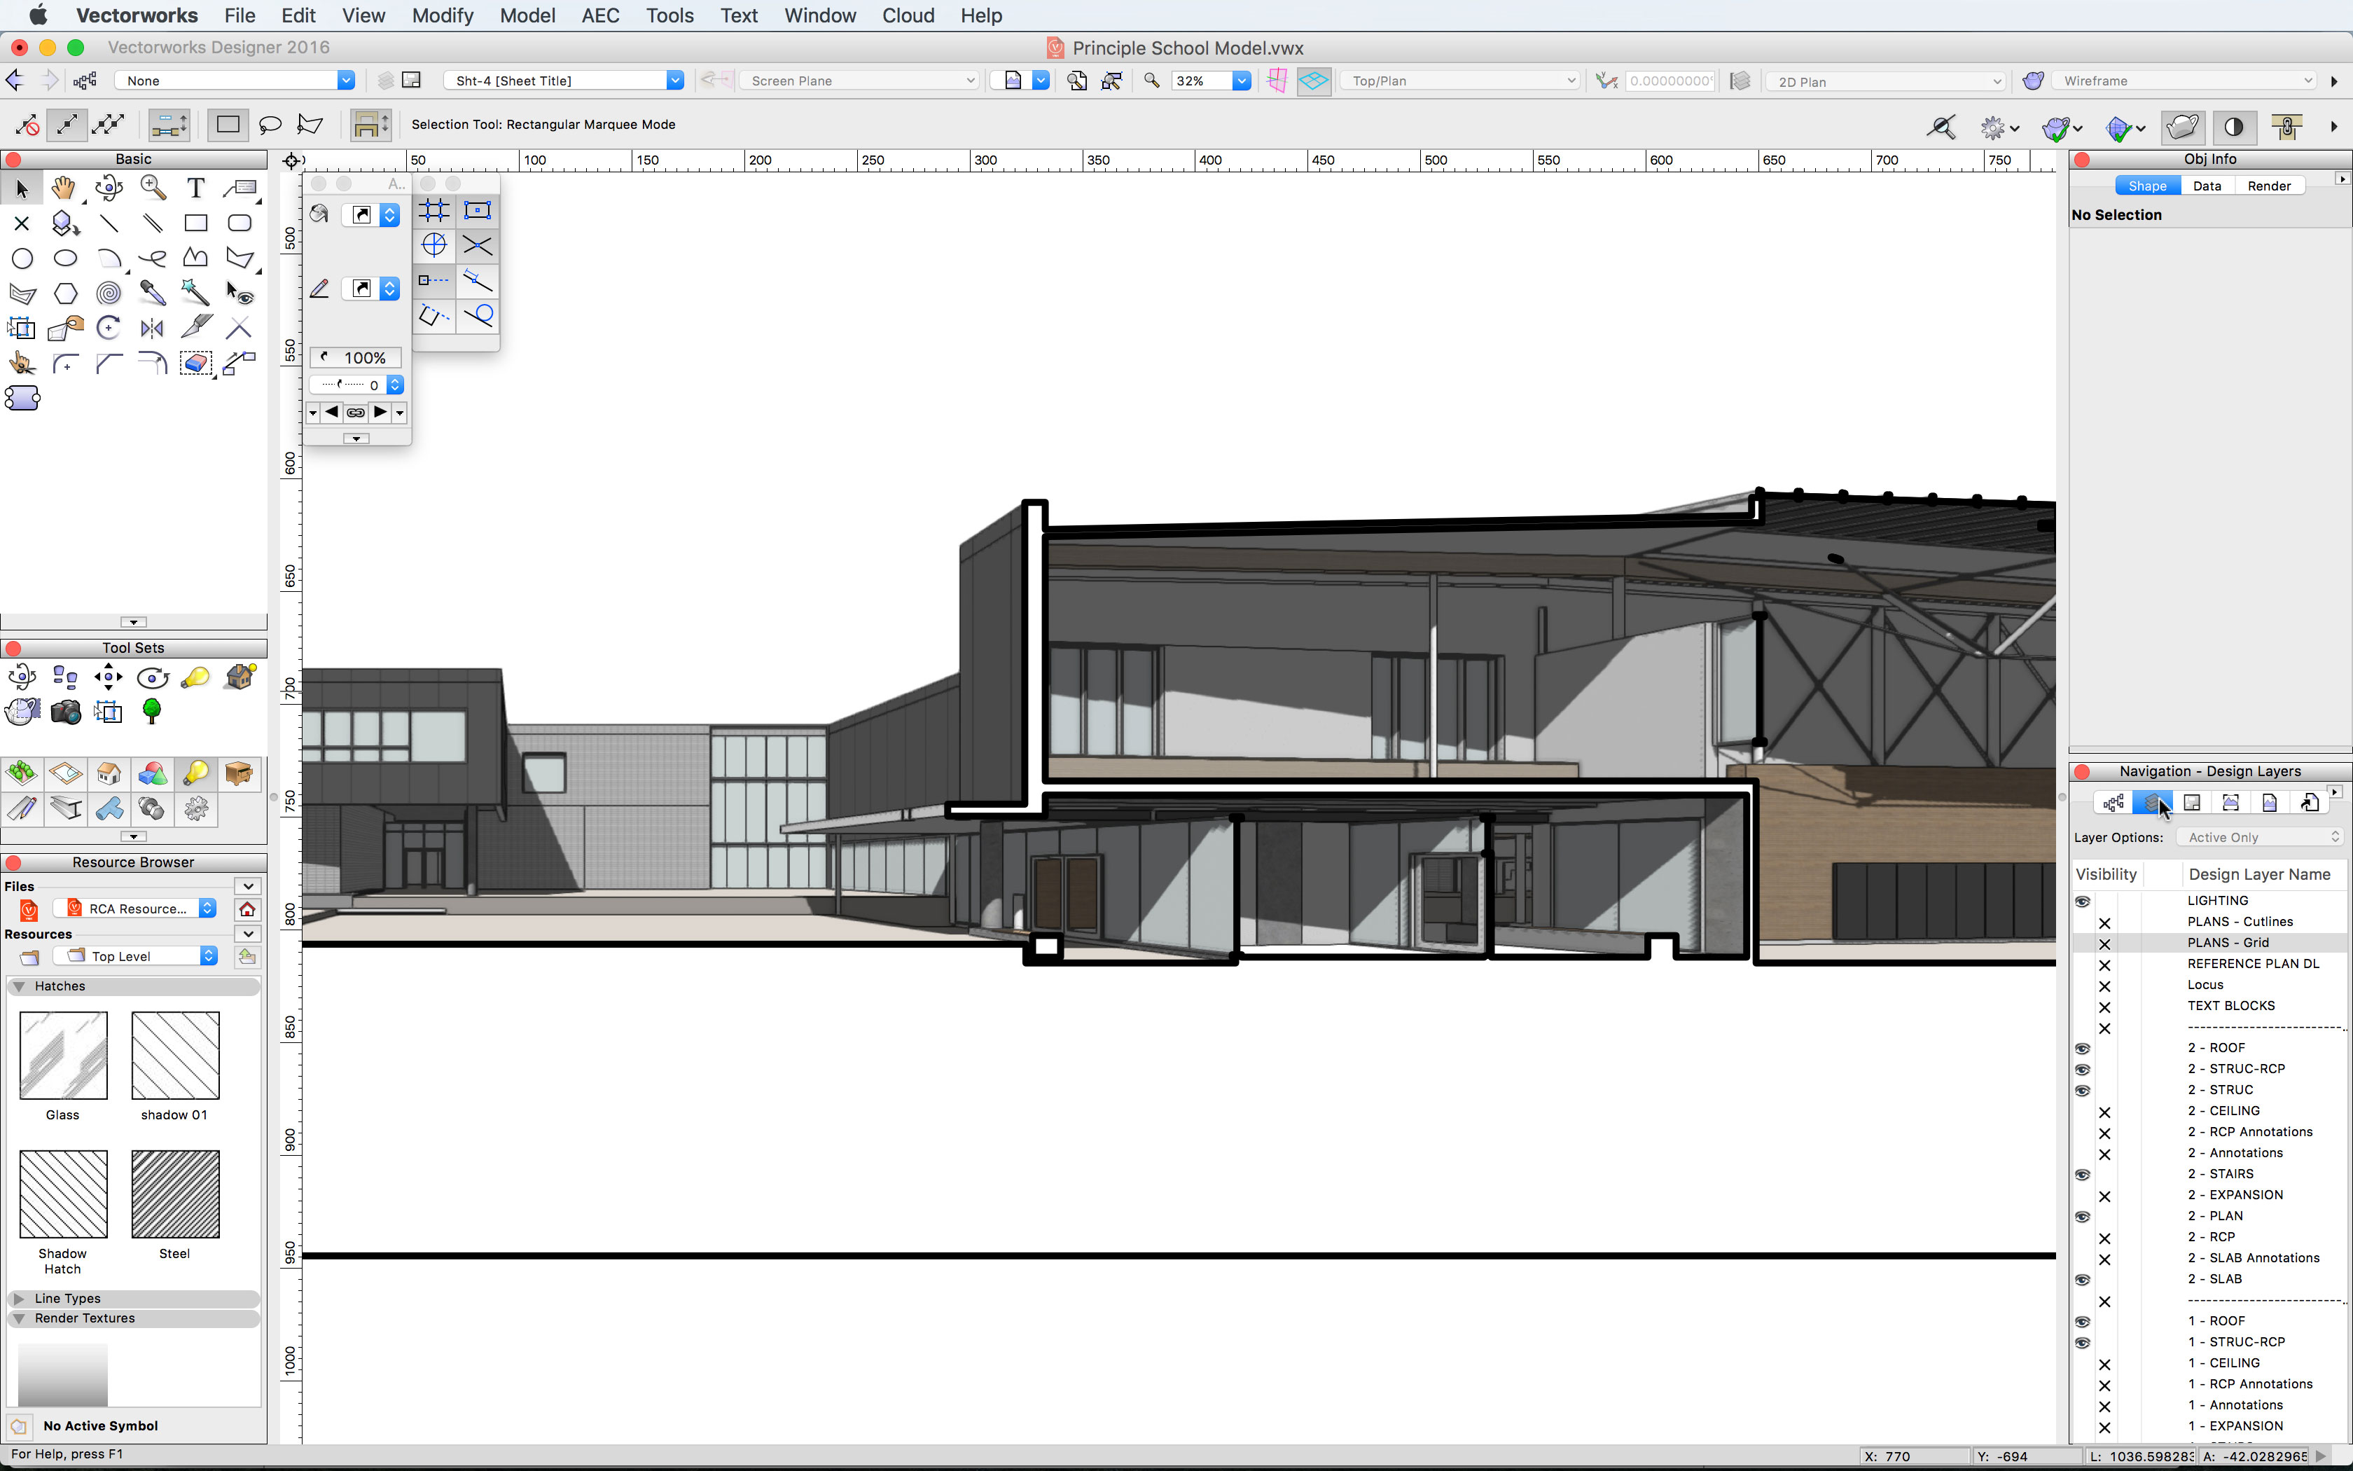This screenshot has width=2353, height=1471.
Task: Select the Pan hand tool
Action: [x=64, y=188]
